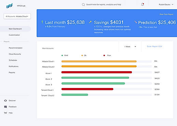Toggle the Ok legend item

[x=84, y=55]
